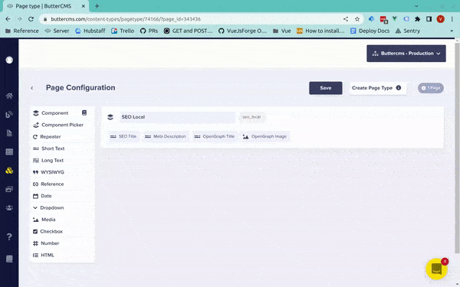Edit the SEO Local name field
This screenshot has width=460, height=287.
click(x=177, y=117)
